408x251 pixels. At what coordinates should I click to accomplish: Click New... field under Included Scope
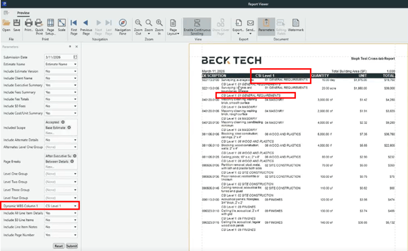(50, 133)
